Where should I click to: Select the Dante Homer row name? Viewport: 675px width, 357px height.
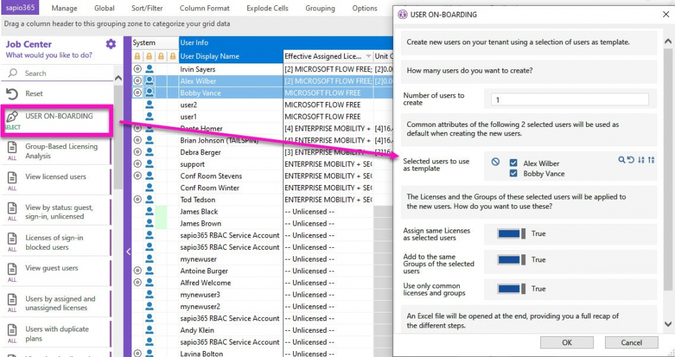pos(201,128)
